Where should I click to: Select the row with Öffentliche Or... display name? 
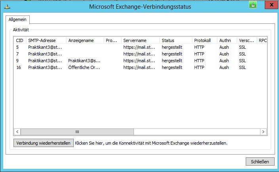(140, 67)
